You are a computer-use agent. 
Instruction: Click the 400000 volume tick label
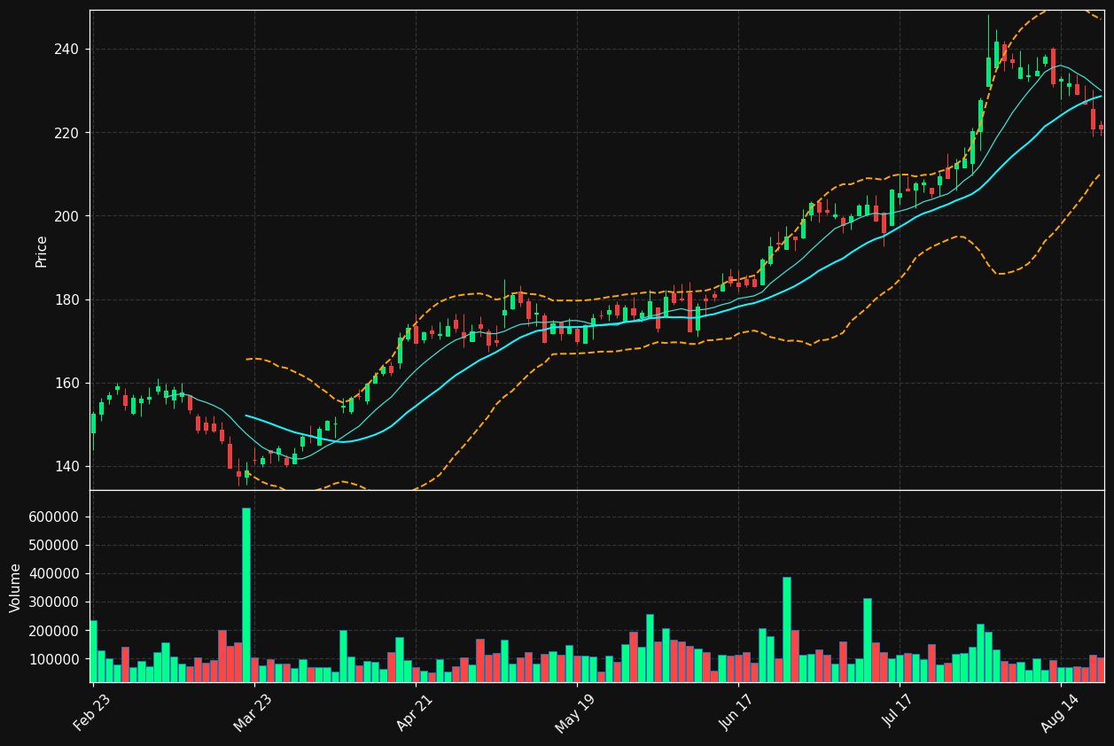(55, 574)
